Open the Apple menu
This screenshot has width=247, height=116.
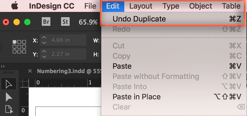coord(15,6)
